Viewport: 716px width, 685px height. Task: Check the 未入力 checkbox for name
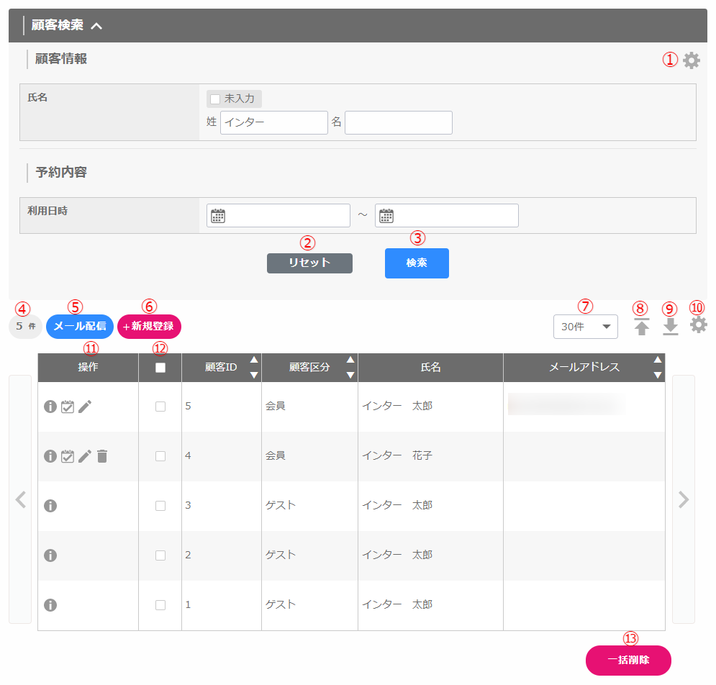(x=215, y=99)
